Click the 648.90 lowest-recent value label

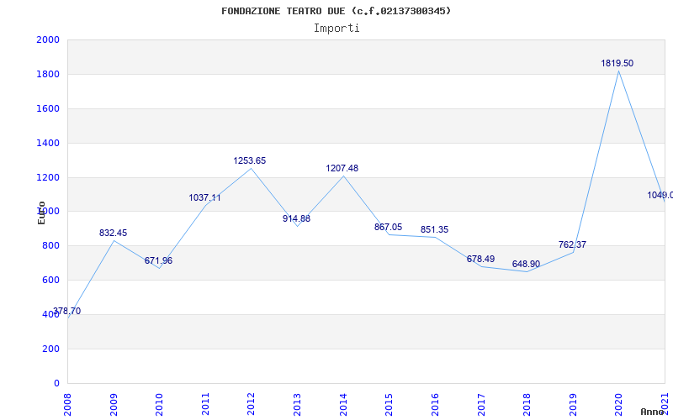pos(526,264)
